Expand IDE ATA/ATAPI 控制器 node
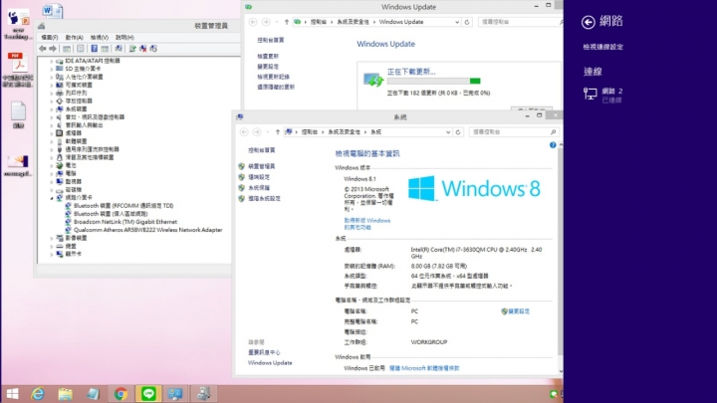717x403 pixels. point(51,61)
